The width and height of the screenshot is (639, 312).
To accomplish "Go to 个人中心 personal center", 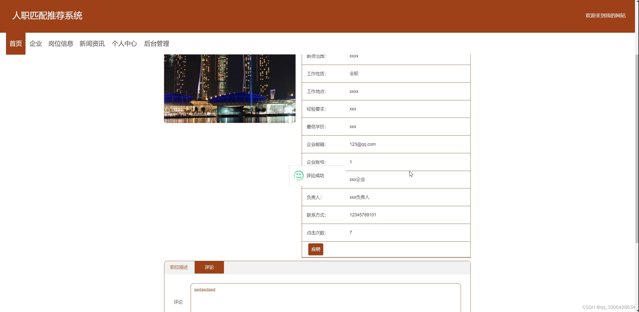I will coord(124,44).
